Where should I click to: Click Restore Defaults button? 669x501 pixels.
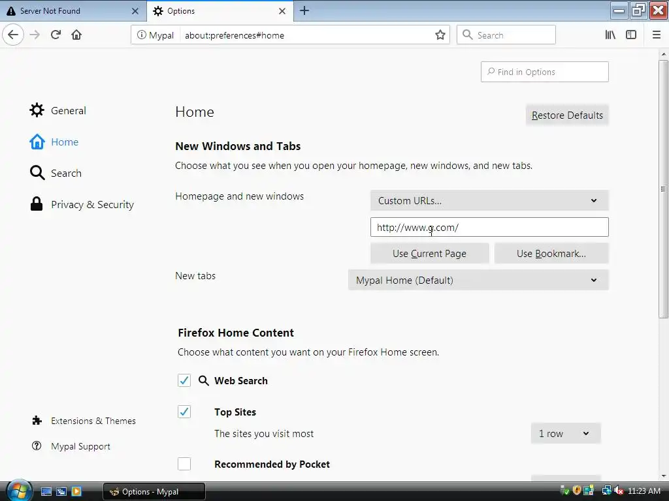point(567,115)
